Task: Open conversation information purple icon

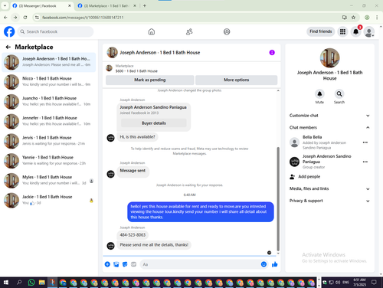Action: (x=272, y=53)
